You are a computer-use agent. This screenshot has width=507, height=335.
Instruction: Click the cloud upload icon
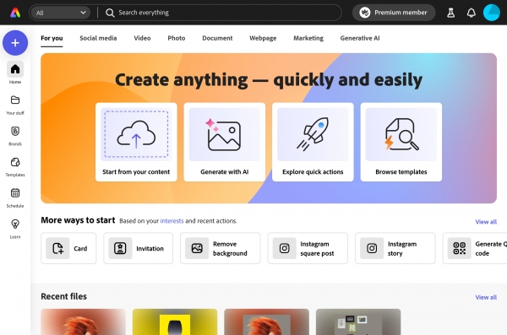coord(136,134)
